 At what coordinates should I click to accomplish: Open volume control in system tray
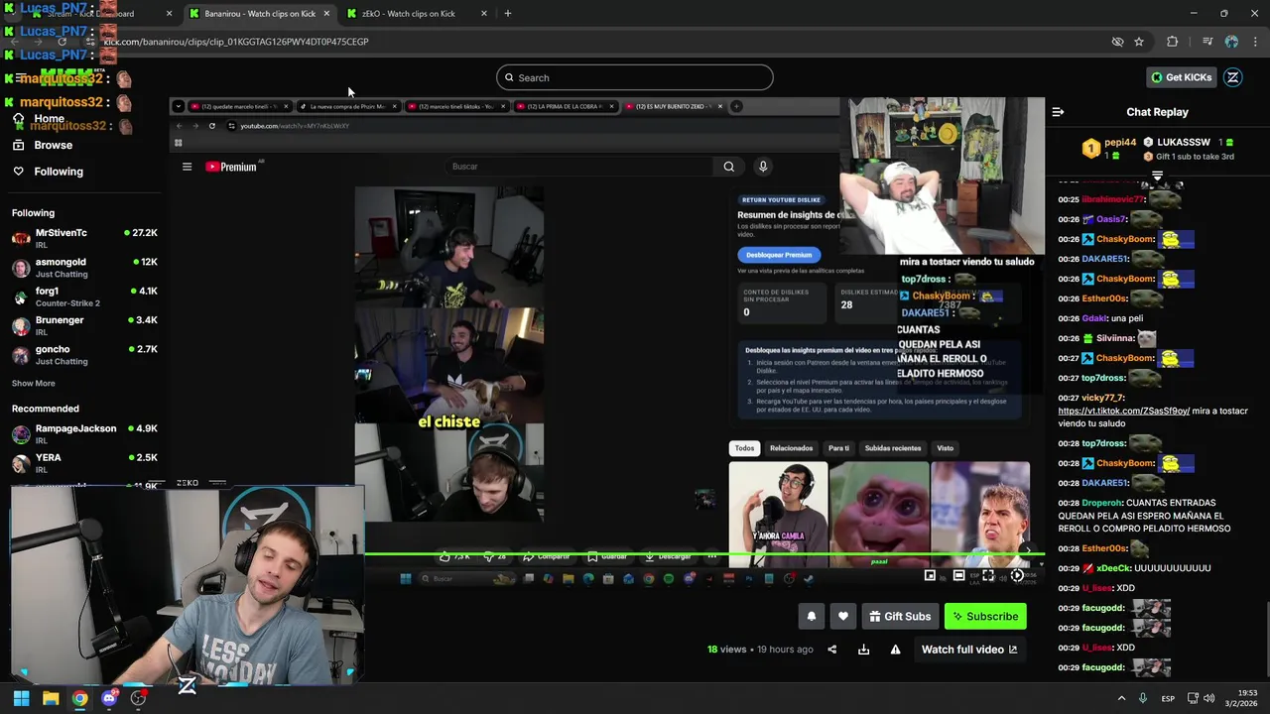coord(1208,698)
